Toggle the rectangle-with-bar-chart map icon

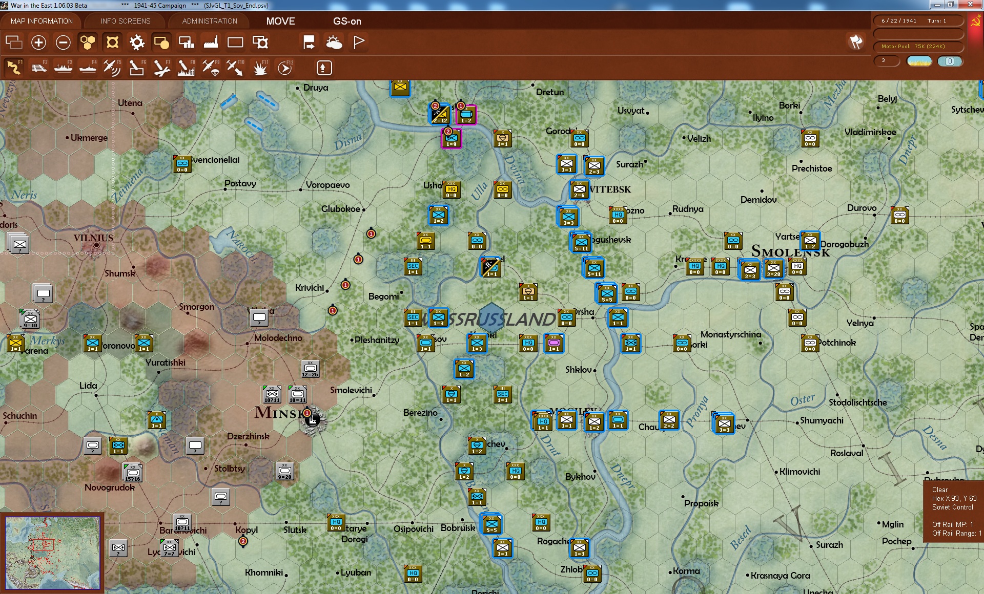point(186,43)
